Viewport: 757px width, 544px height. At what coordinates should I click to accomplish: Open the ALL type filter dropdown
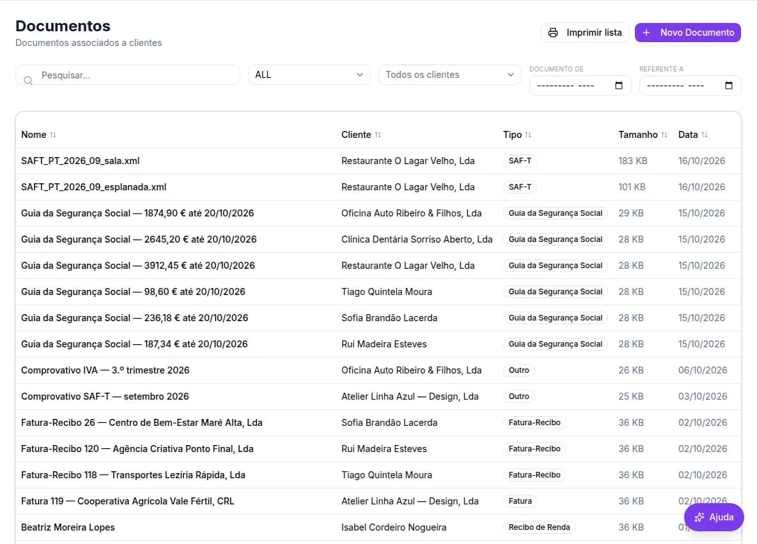tap(309, 75)
